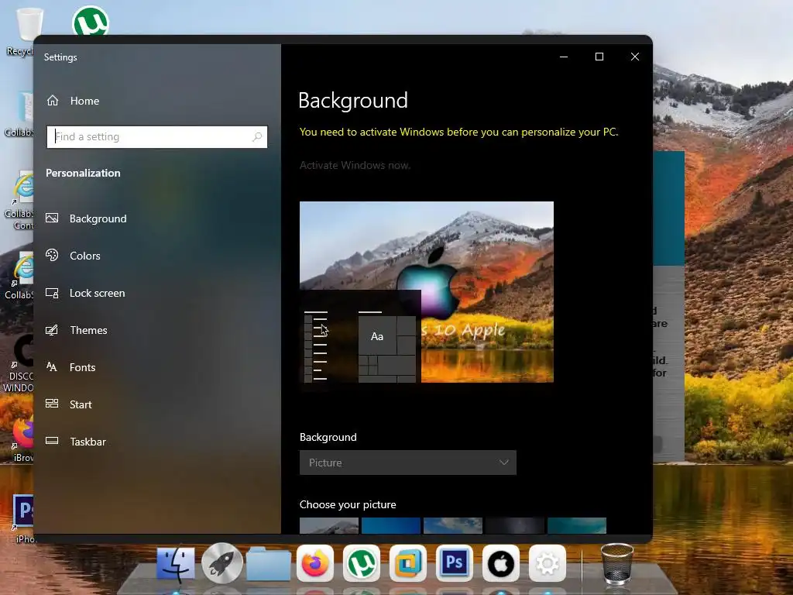The height and width of the screenshot is (595, 793).
Task: Choose the second blue picture thumbnail
Action: click(391, 525)
